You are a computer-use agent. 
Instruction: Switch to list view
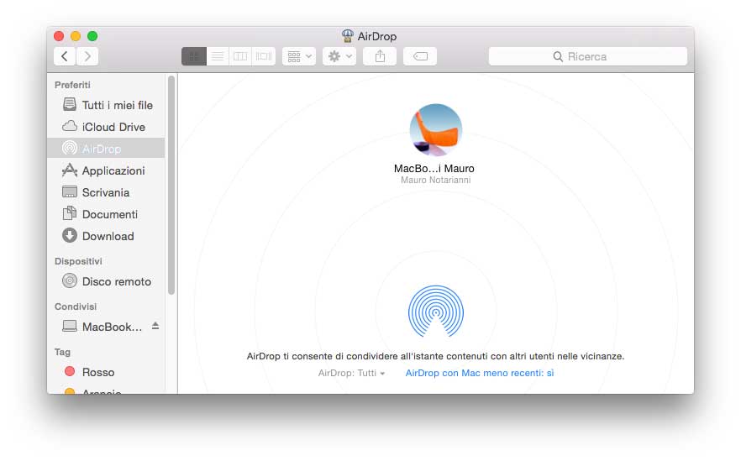(218, 57)
